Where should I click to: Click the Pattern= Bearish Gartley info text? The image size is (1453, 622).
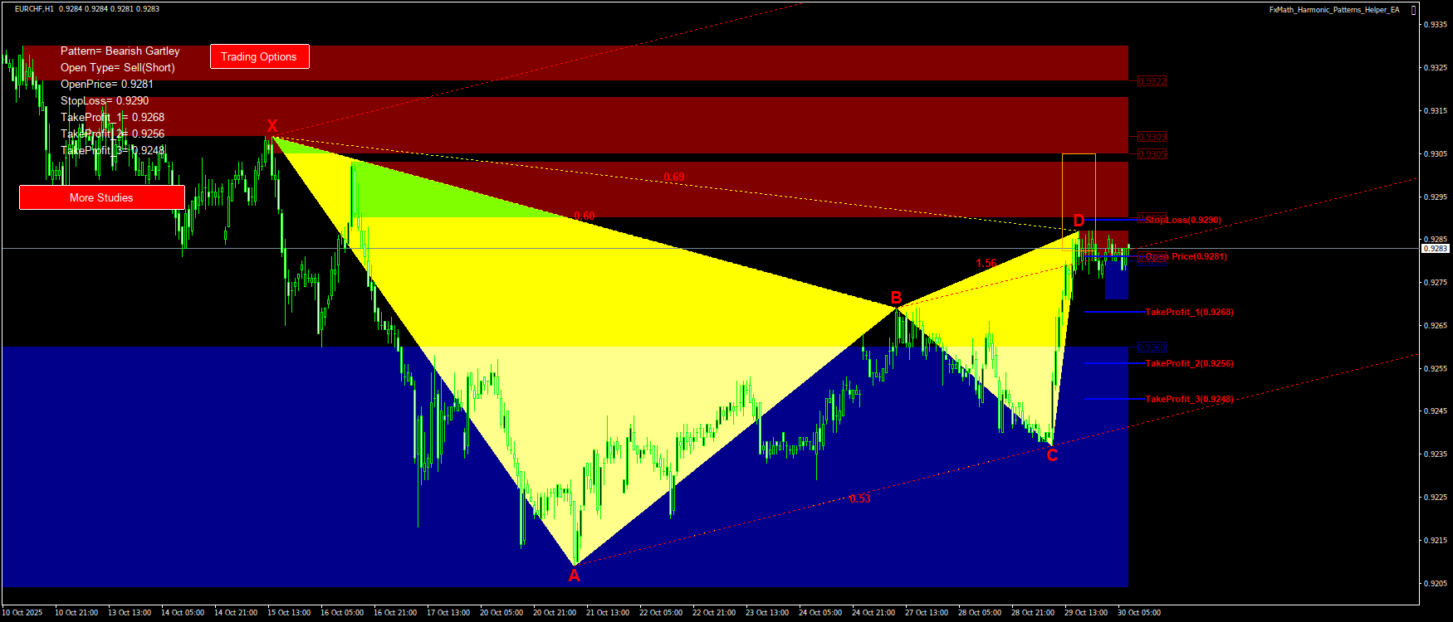[120, 51]
